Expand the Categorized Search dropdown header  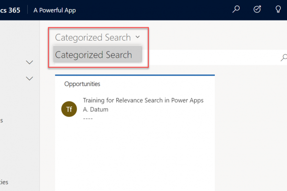[98, 37]
